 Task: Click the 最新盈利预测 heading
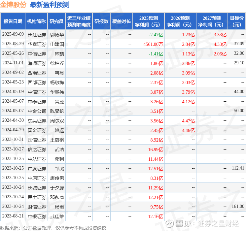pos(50,5)
